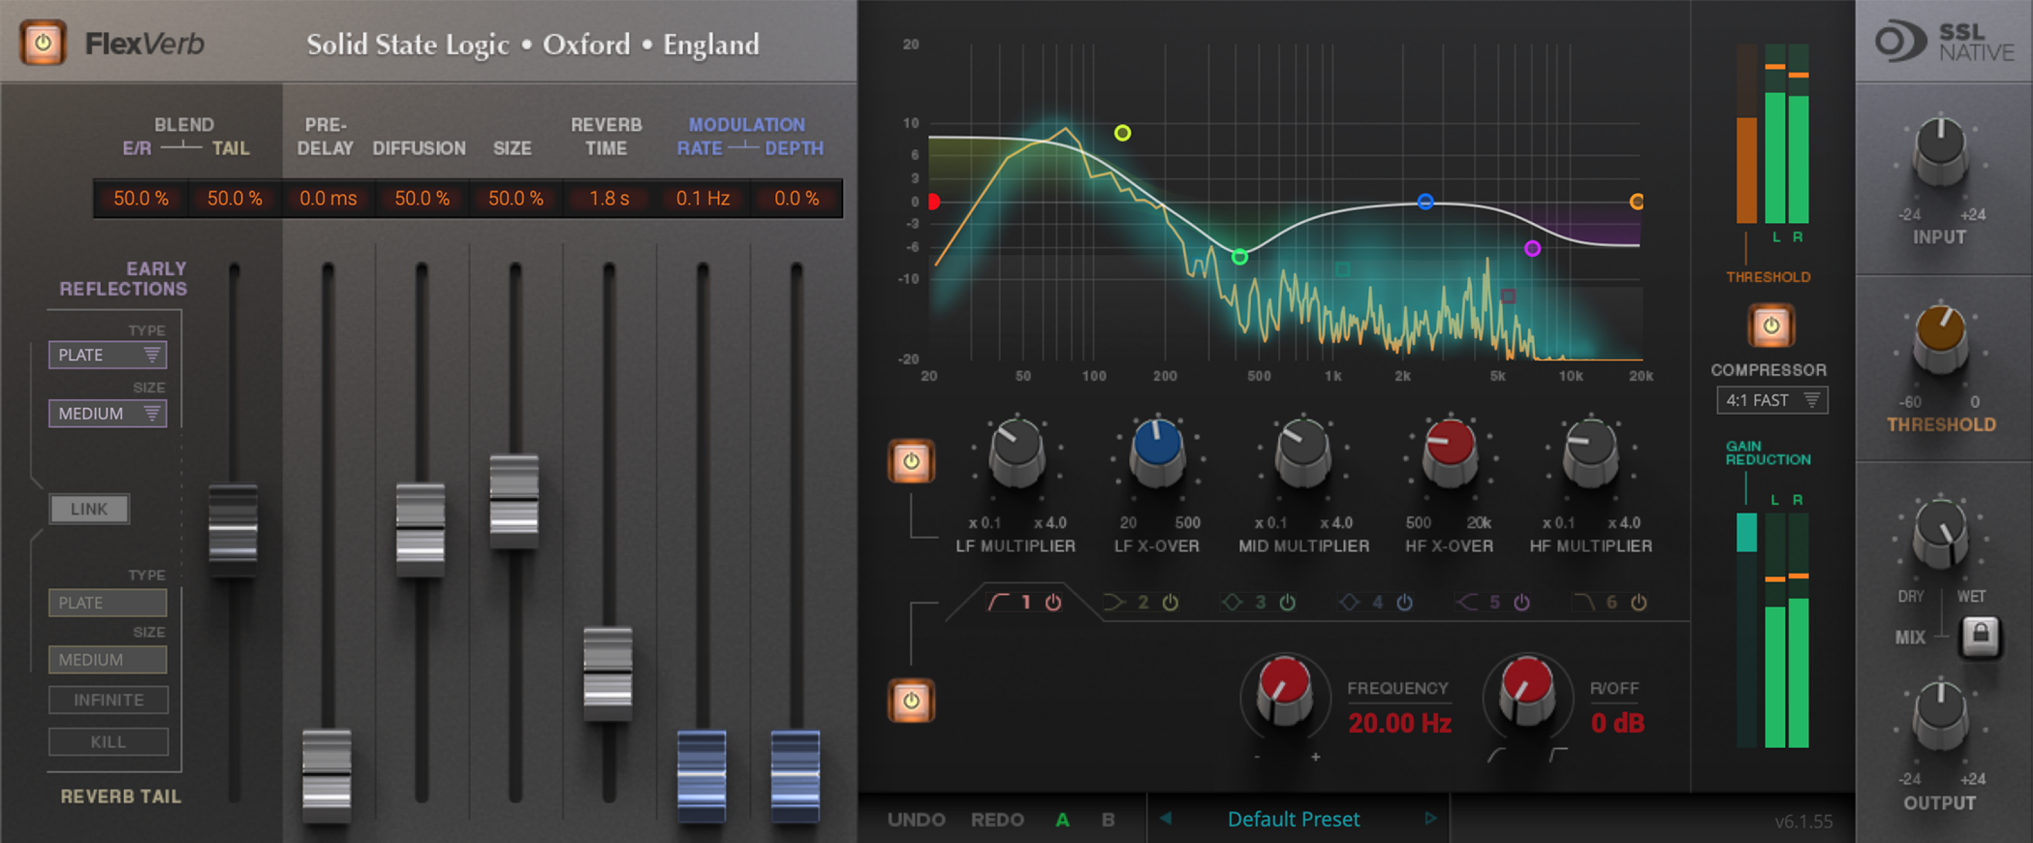Open the early reflections PLATE type dropdown
2033x843 pixels.
coord(107,354)
